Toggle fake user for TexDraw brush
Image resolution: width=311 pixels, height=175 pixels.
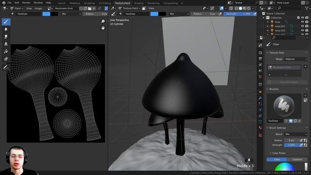point(291,121)
